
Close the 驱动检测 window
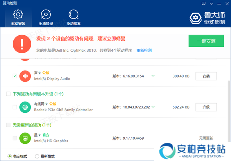pos(227,3)
